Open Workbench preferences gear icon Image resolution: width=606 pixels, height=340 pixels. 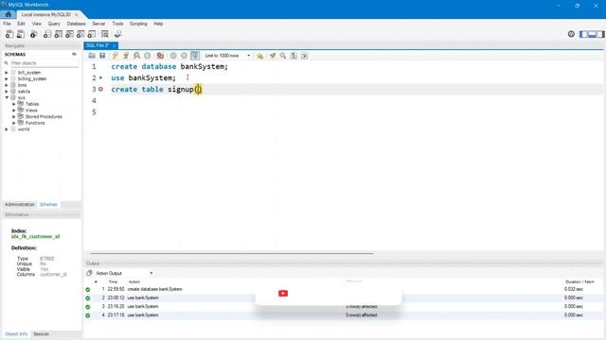(571, 34)
